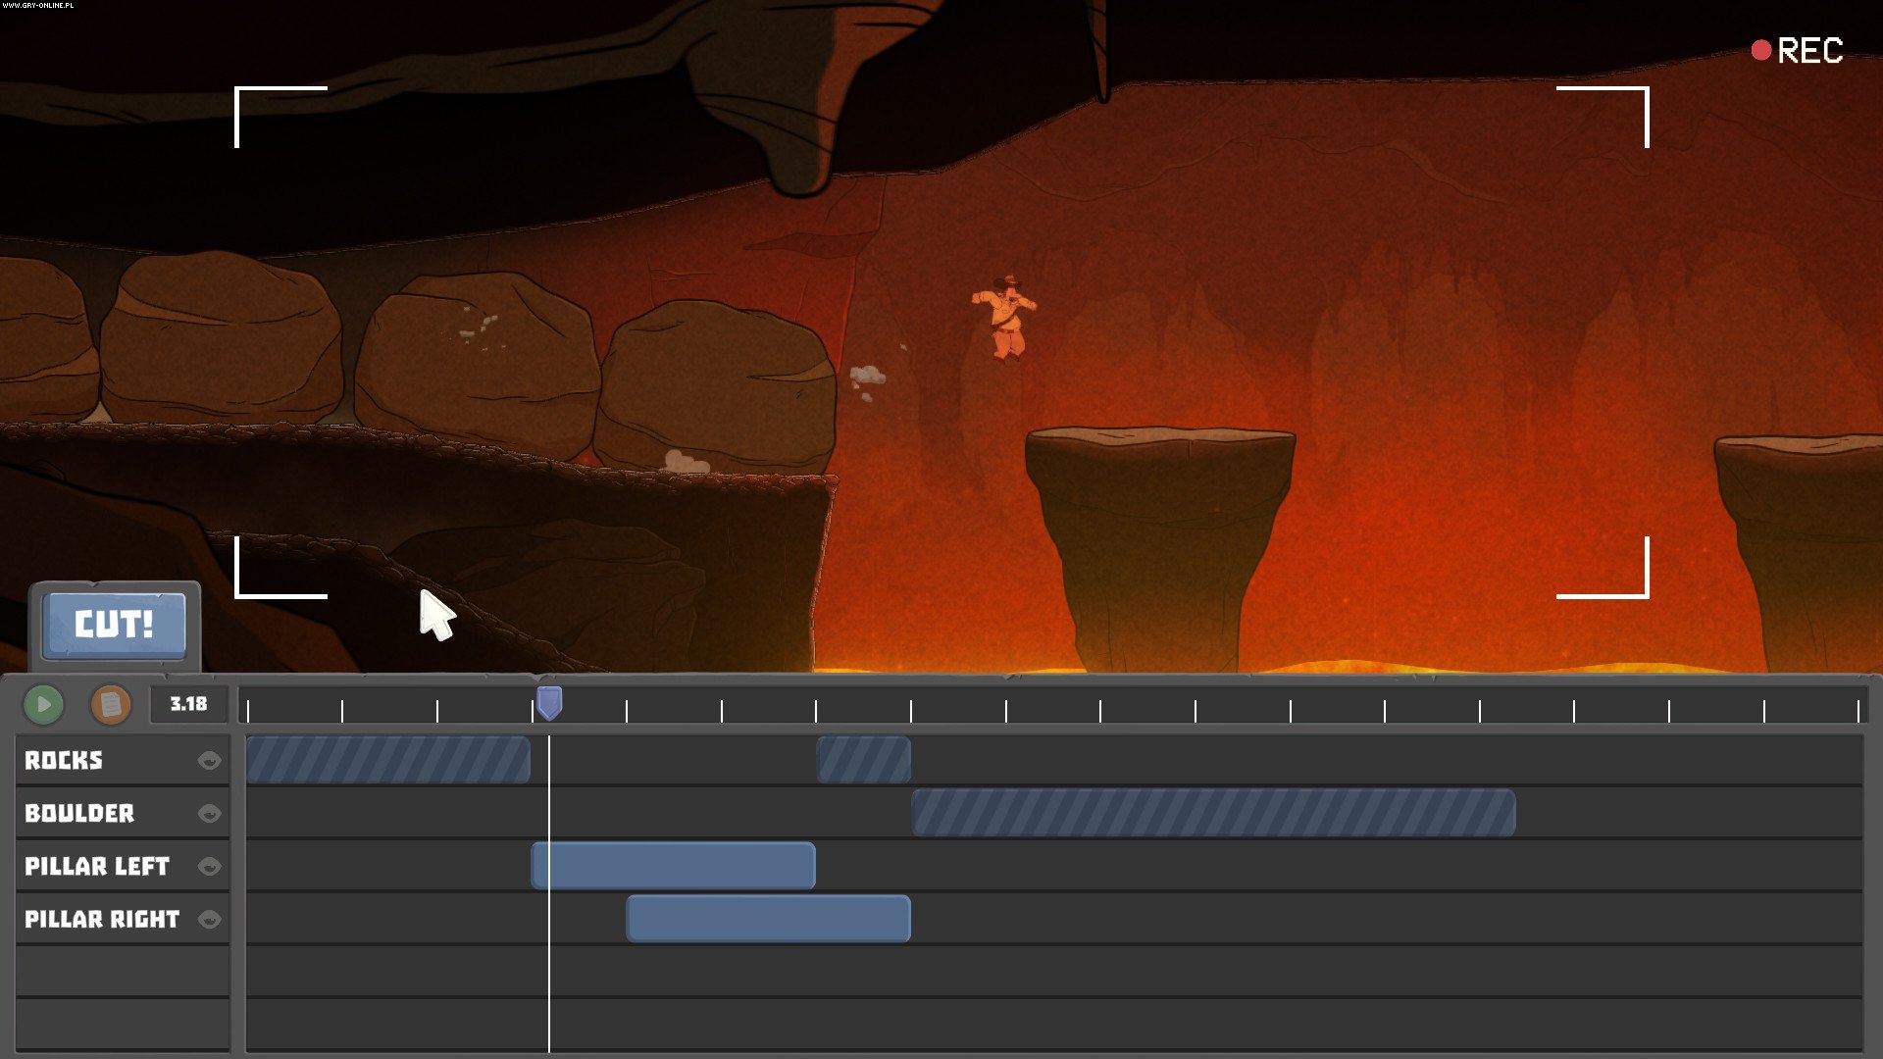
Task: Toggle visibility eye for Pillar Right track
Action: coord(209,920)
